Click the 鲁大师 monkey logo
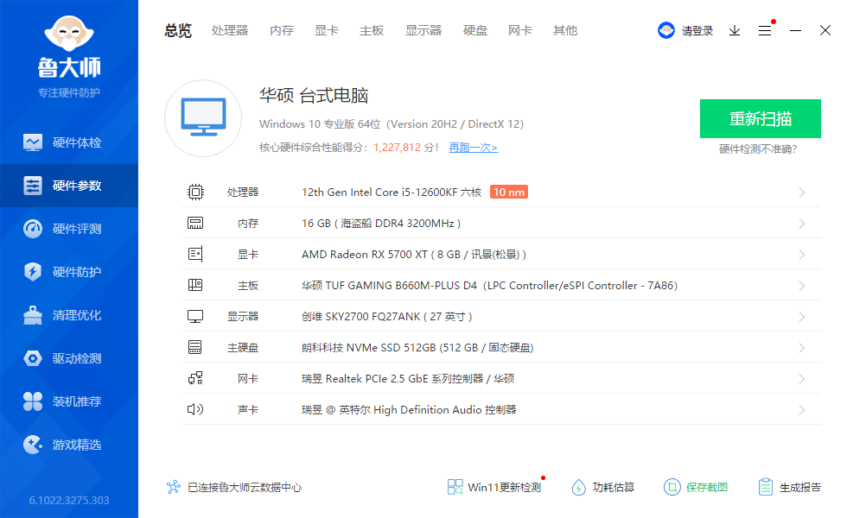The image size is (847, 518). pos(69,34)
